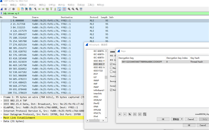The image size is (209, 130).
Task: Expand User Datagram Protocol row
Action: 1,114
